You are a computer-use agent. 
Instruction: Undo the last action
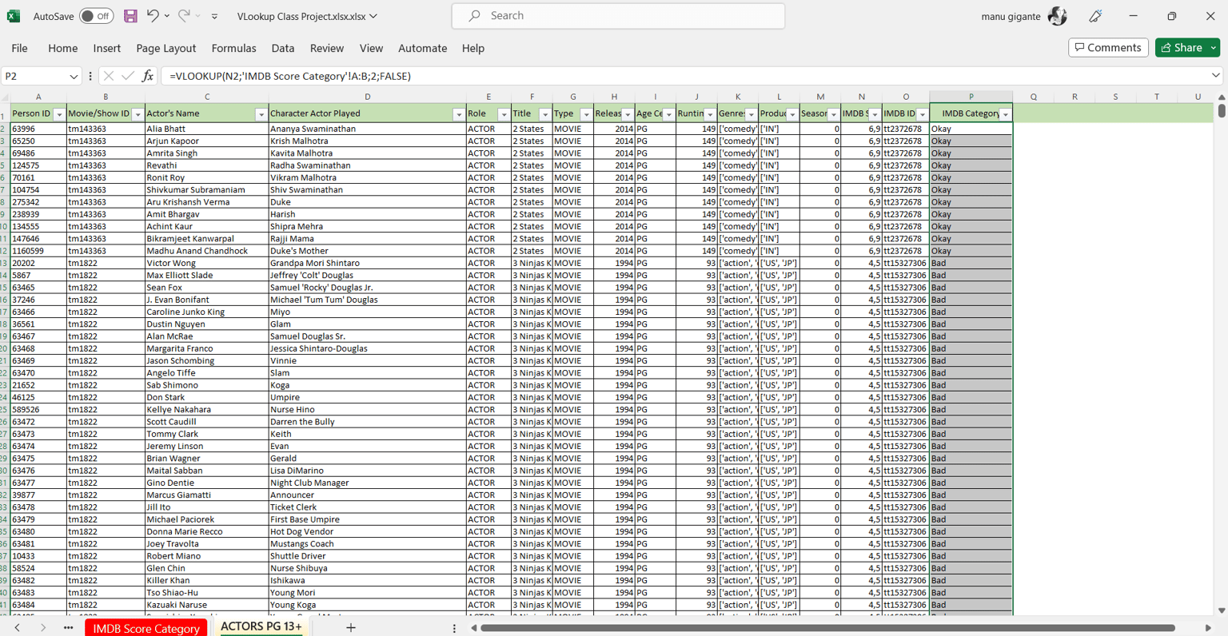click(x=152, y=16)
